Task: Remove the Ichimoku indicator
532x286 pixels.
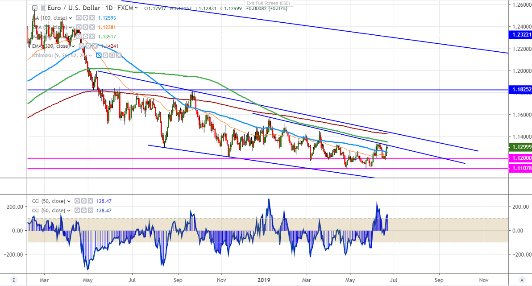Action: point(119,55)
